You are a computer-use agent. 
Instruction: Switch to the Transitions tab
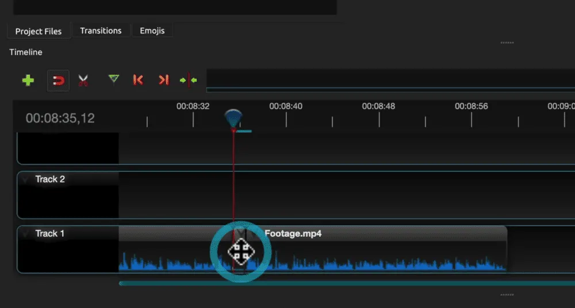click(x=101, y=31)
